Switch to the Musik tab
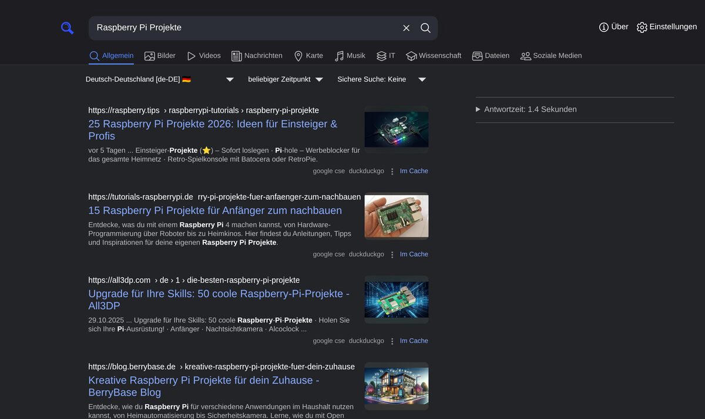 coord(350,56)
